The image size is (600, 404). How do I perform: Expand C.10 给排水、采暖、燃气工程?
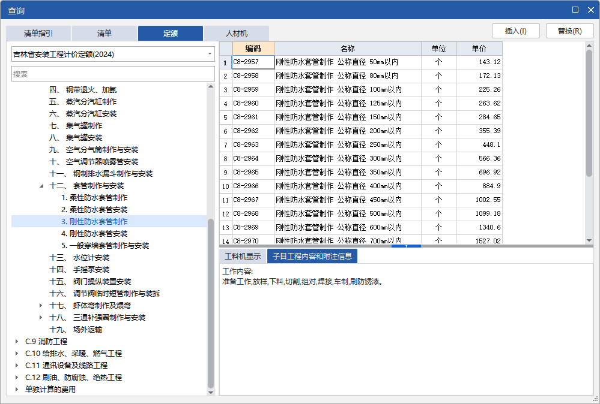16,354
